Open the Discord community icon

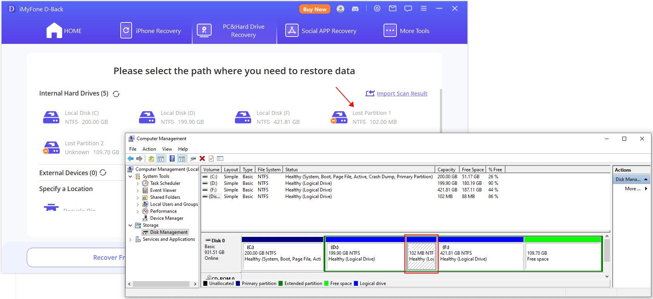355,9
